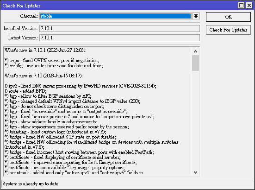Click the branding fixed custom logo line
The width and height of the screenshot is (255, 190).
(56, 132)
